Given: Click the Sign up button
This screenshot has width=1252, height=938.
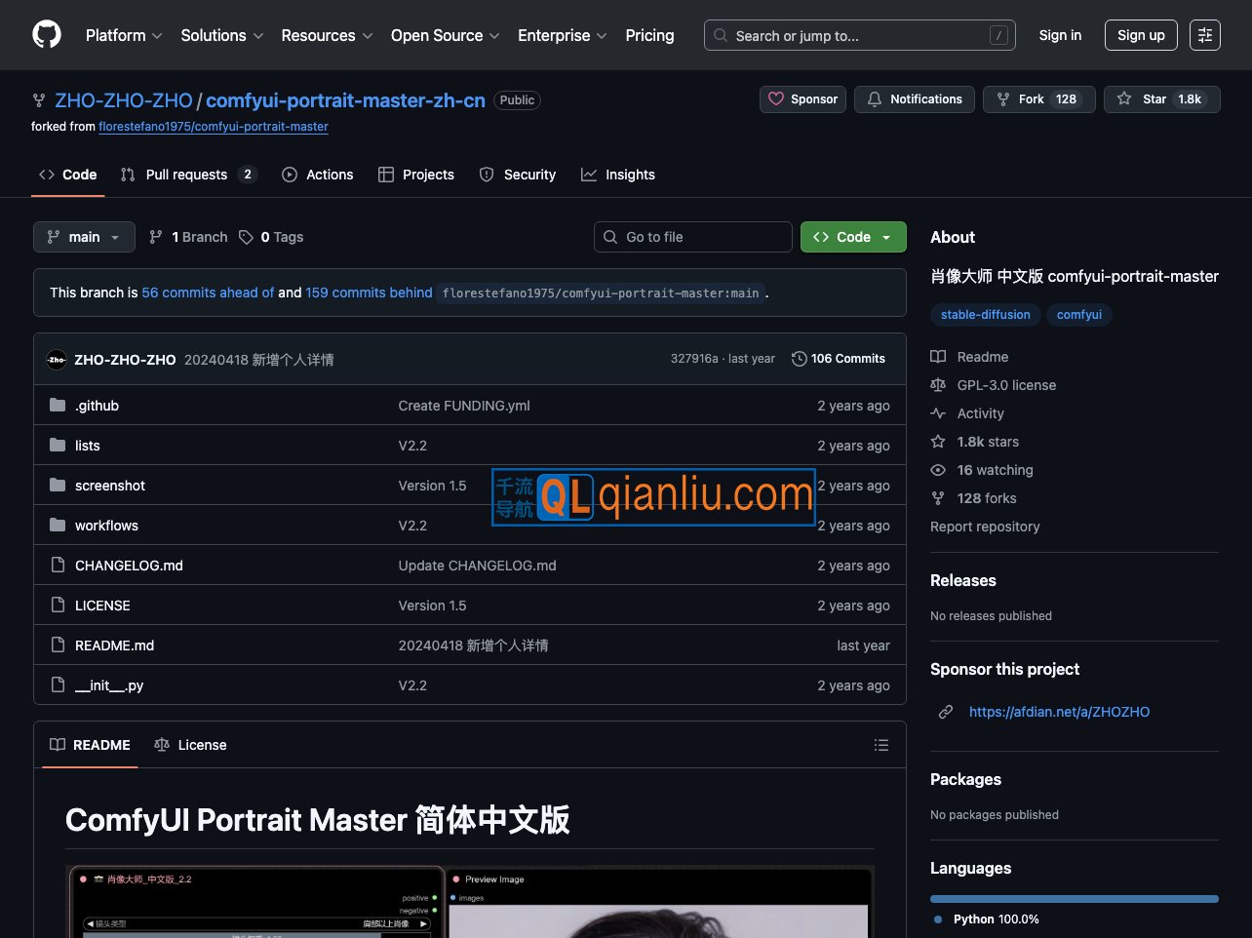Looking at the screenshot, I should pos(1141,35).
